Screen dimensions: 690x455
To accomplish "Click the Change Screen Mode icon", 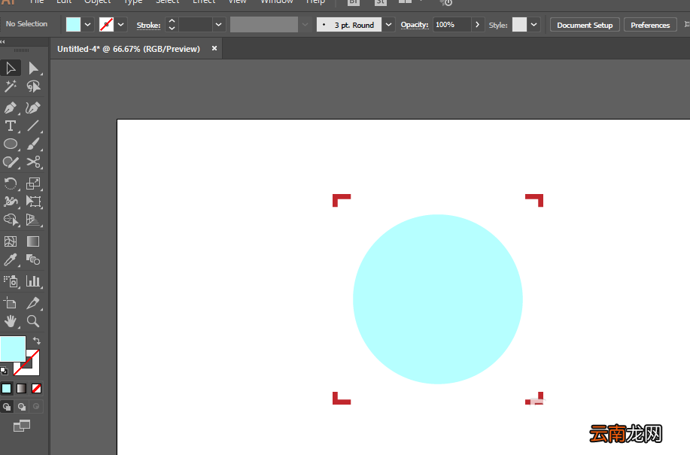I will coord(22,426).
